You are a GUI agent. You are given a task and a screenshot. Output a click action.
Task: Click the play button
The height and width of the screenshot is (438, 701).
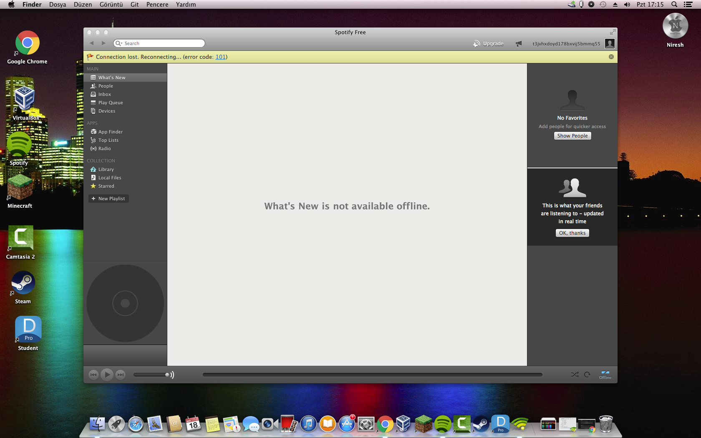[107, 375]
